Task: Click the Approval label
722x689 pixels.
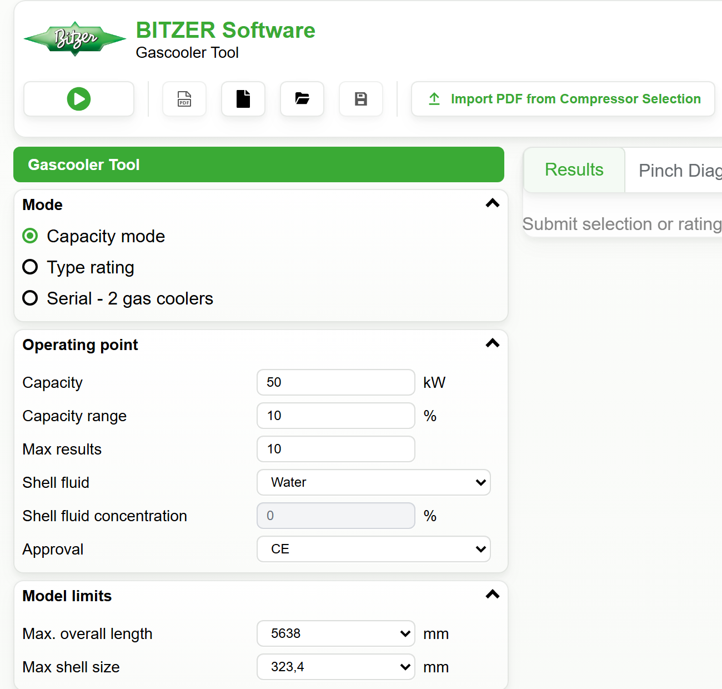Action: click(53, 549)
